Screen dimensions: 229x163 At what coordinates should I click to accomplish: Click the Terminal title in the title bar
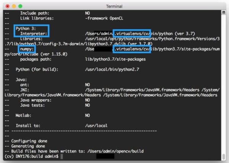coord(115,6)
